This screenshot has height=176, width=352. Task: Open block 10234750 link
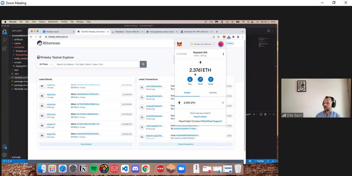point(51,94)
